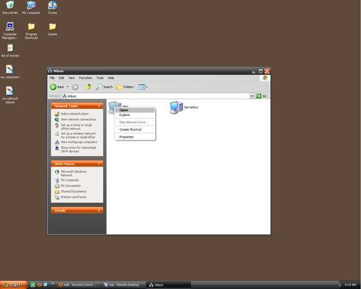The height and width of the screenshot is (289, 361).
Task: Launch iTunes from the desktop
Action: point(52,7)
